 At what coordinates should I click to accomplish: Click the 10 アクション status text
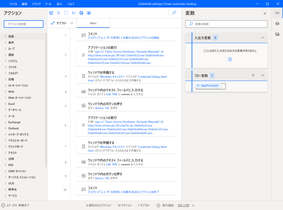click(125, 205)
